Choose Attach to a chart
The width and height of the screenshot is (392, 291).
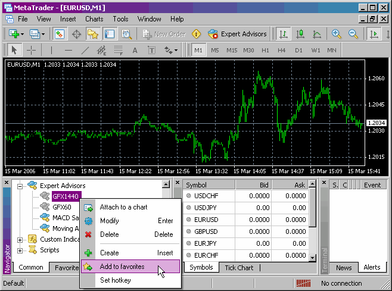[x=130, y=207]
